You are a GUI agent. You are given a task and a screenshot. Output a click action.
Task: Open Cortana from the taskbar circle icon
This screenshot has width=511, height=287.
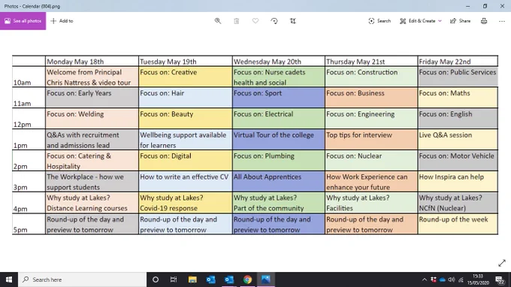(156, 279)
